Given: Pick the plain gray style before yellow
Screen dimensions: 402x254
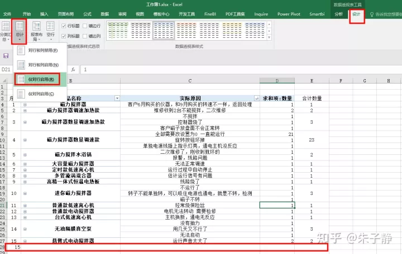Looking at the screenshot, I should click(209, 31).
